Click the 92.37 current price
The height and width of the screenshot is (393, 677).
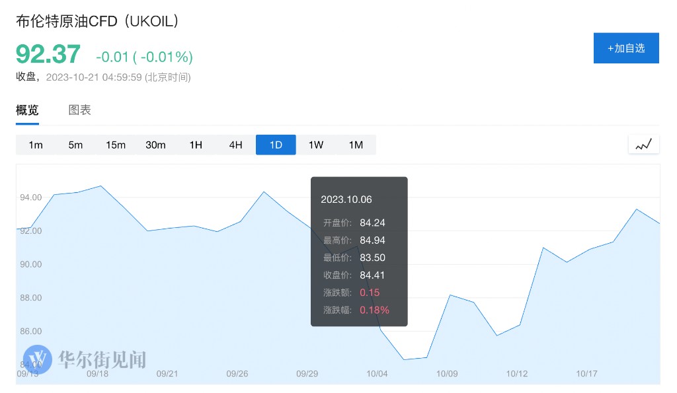(48, 54)
